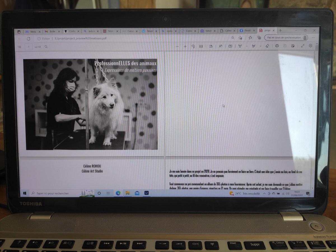Toggle full screen reading mode
Image resolution: width=336 pixels, height=252 pixels.
(x=302, y=46)
